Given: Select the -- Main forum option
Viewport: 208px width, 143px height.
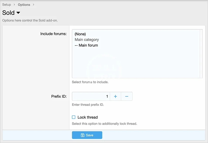Looking at the screenshot, I should (x=86, y=45).
